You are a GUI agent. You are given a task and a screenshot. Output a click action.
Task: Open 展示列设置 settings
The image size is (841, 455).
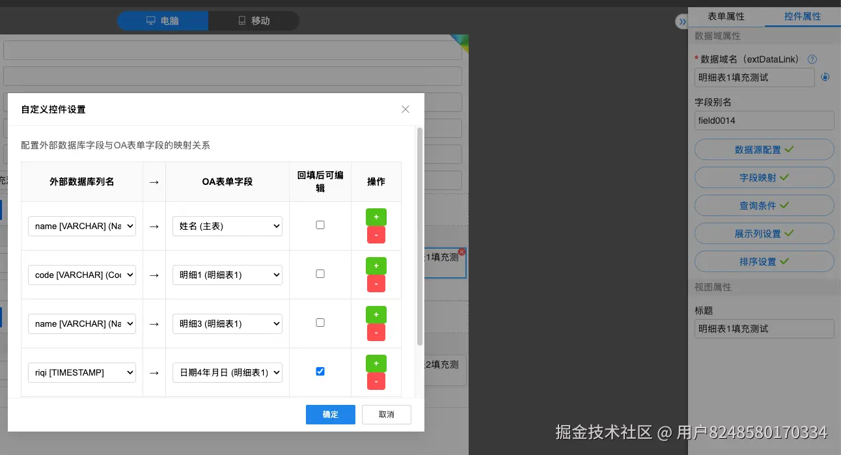point(764,234)
